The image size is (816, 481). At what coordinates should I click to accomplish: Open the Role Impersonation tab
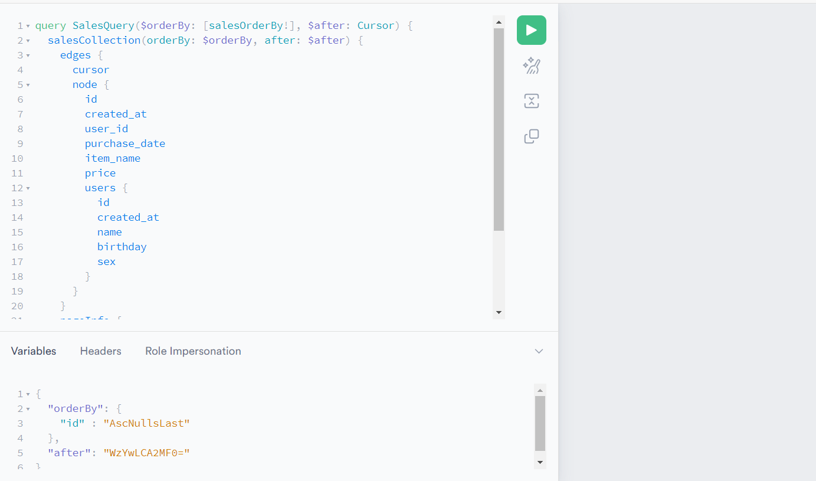pyautogui.click(x=193, y=351)
